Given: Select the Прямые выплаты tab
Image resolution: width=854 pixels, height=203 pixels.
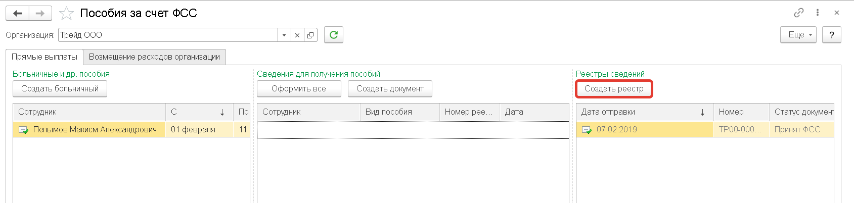Looking at the screenshot, I should (x=44, y=57).
